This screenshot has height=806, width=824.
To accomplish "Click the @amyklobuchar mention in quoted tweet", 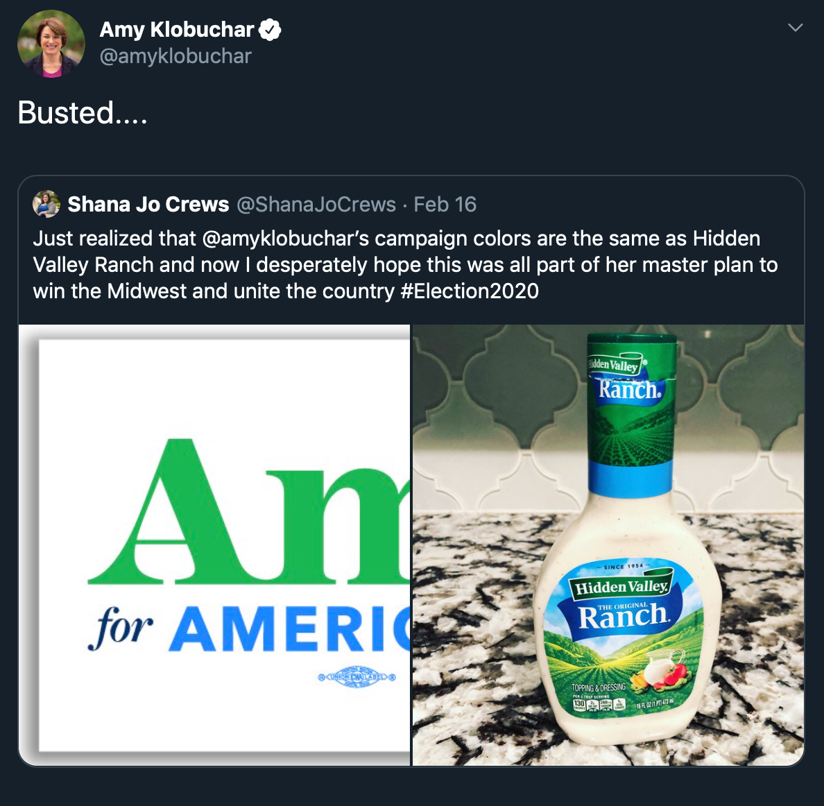I will 285,239.
